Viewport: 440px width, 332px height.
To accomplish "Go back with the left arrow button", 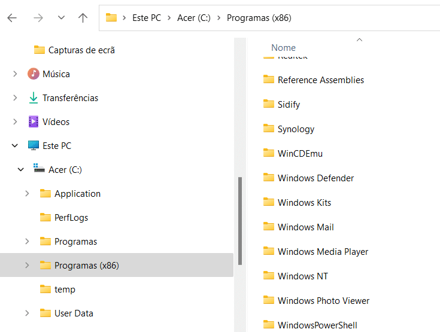I will click(x=12, y=18).
